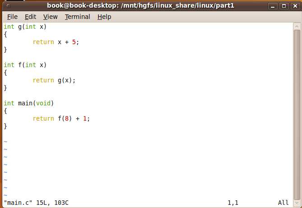Click the 'void' keyword in main
This screenshot has height=208, width=302.
tap(43, 104)
